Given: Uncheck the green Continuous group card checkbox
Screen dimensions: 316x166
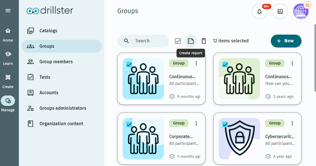Looking at the screenshot, I should [x=225, y=64].
